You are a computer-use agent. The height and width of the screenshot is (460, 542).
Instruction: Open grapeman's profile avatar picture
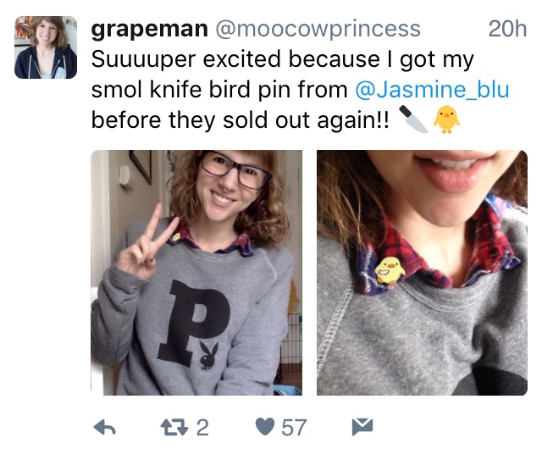pos(46,47)
